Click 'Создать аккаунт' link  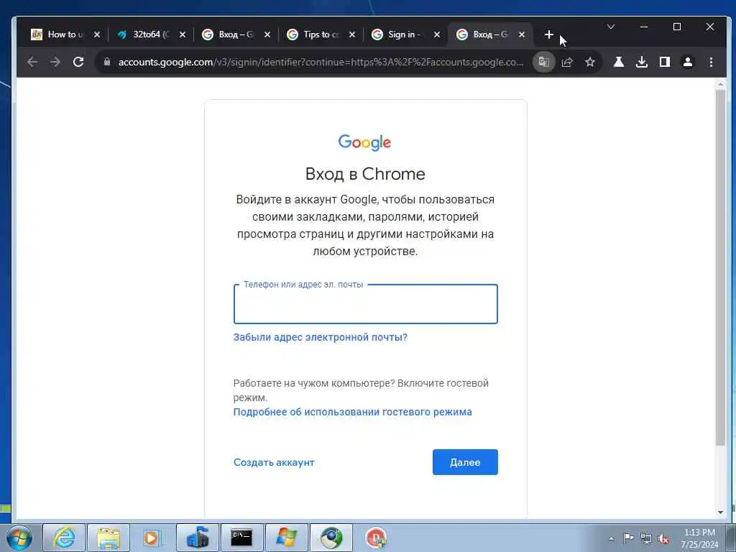274,462
